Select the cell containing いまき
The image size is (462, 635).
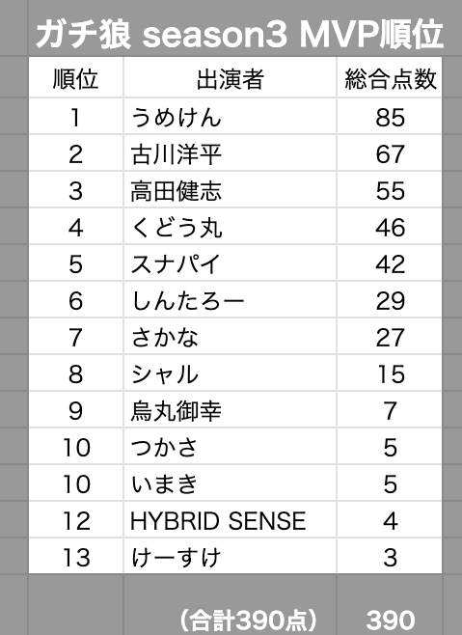(x=230, y=483)
